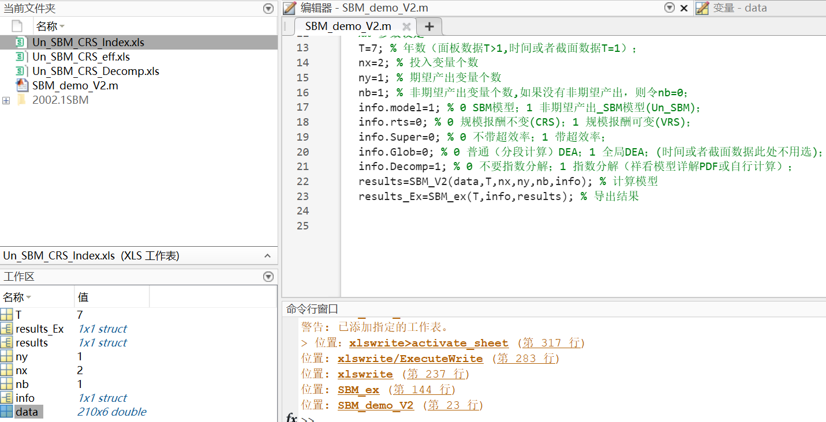The height and width of the screenshot is (422, 826).
Task: Click the matrix icon next to nb
Action: [6, 384]
